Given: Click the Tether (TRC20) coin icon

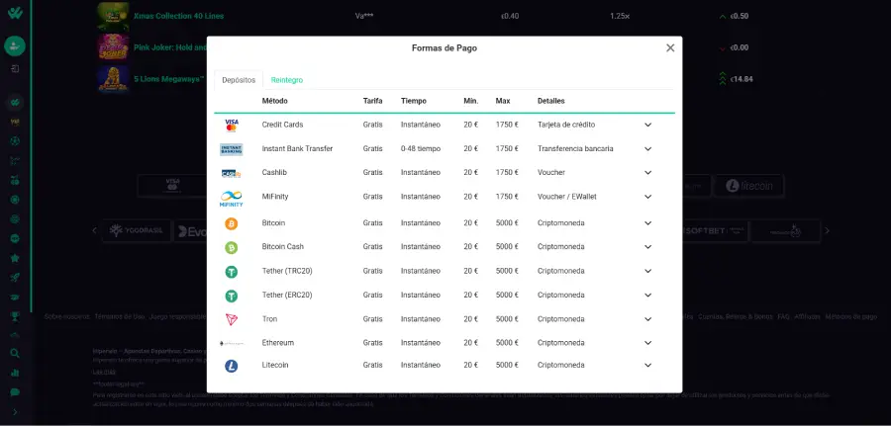Looking at the screenshot, I should (x=232, y=272).
